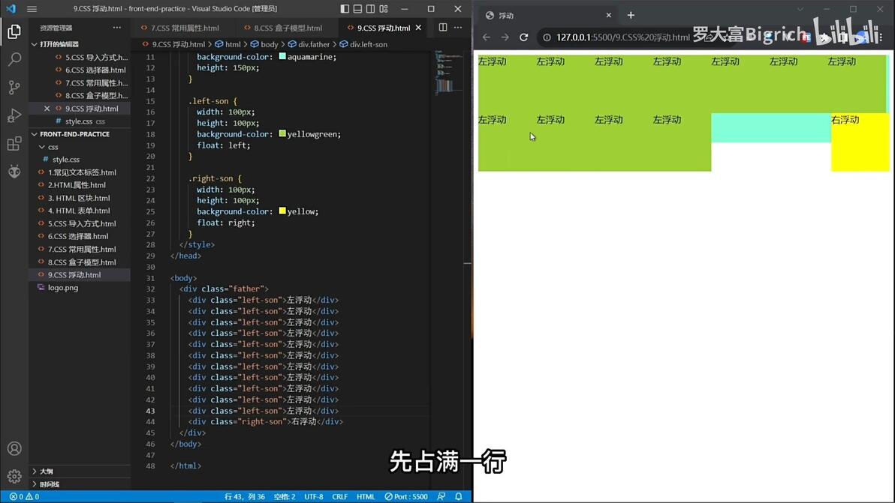This screenshot has width=895, height=503.
Task: Toggle secondary sidebar layout icon
Action: pos(370,8)
